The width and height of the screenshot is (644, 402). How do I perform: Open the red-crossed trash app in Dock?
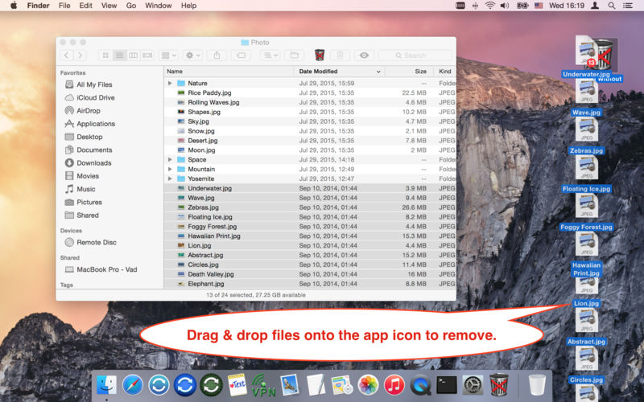(x=499, y=385)
